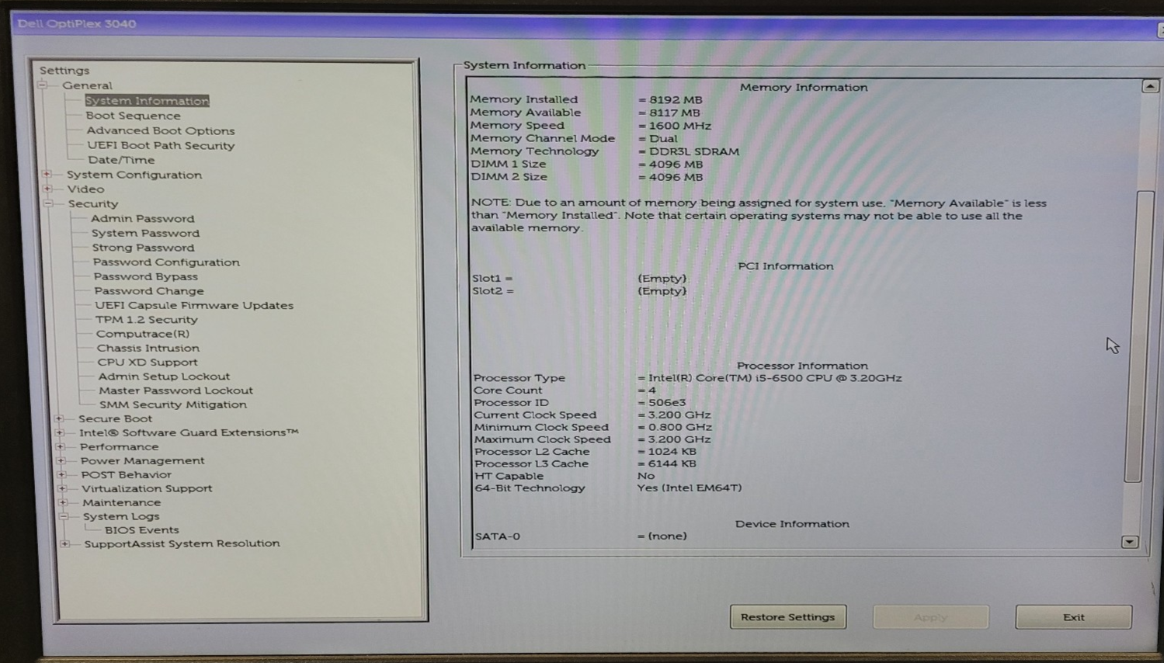Open Advanced Boot Options

click(160, 130)
